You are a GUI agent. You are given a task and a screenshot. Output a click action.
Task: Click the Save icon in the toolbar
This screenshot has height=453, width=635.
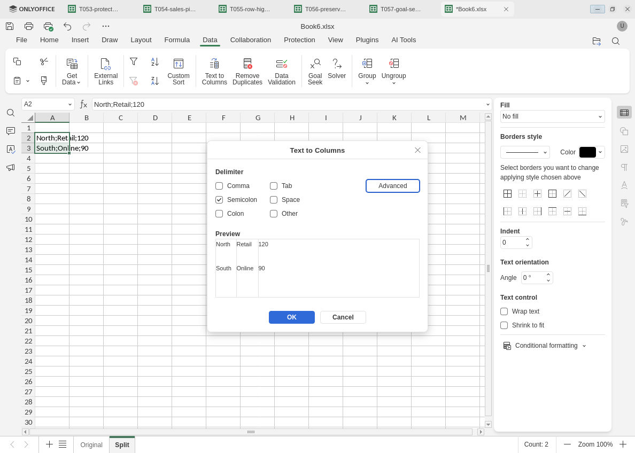click(10, 26)
